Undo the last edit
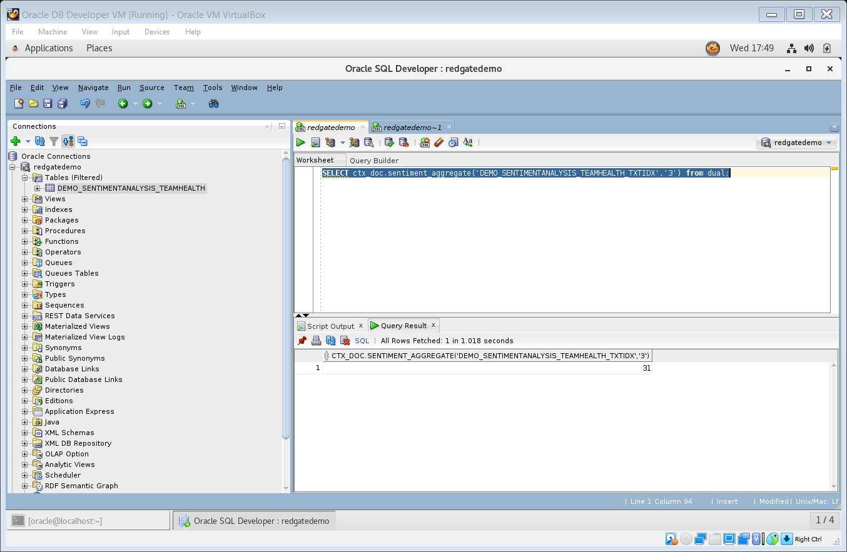The width and height of the screenshot is (847, 552). click(85, 104)
